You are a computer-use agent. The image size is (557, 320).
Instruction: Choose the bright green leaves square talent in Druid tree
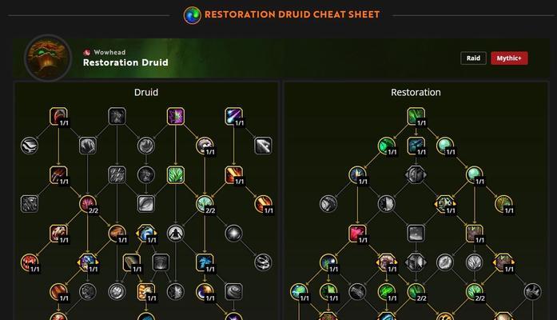[x=176, y=175]
